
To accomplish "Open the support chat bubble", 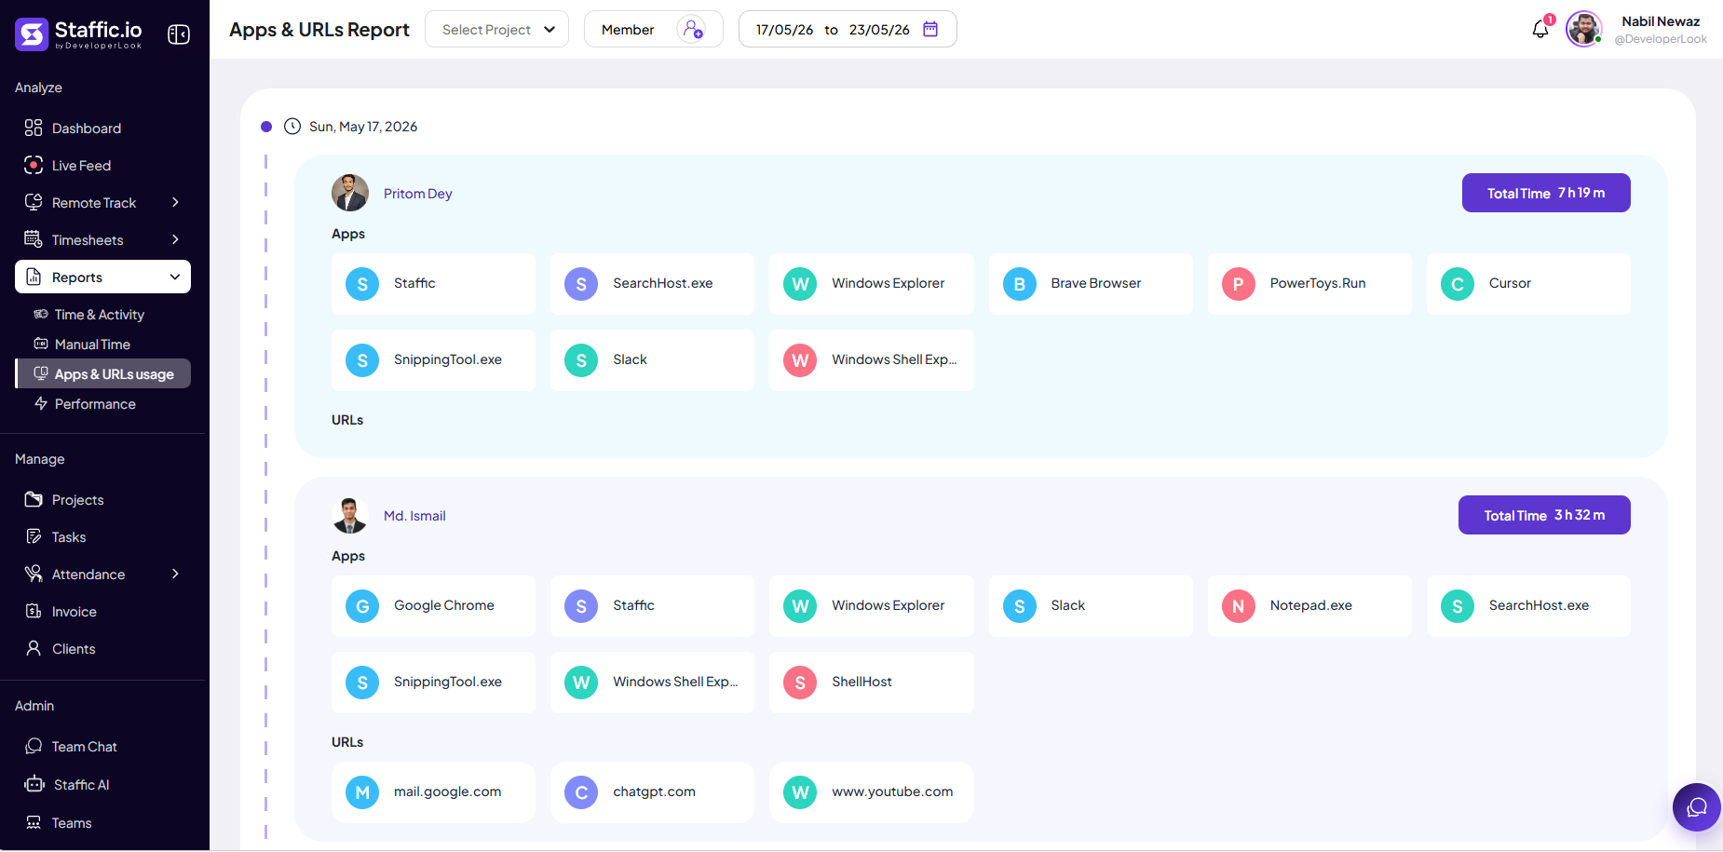I will tap(1696, 807).
